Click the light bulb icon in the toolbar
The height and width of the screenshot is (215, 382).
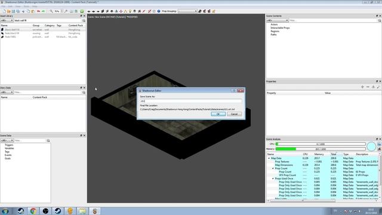(x=130, y=11)
